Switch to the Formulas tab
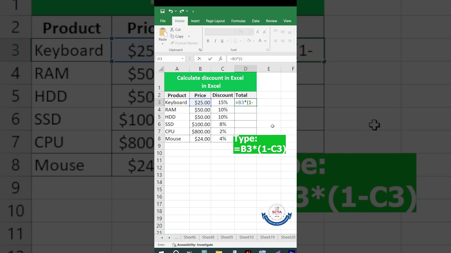Viewport: 451px width, 253px height. [238, 21]
